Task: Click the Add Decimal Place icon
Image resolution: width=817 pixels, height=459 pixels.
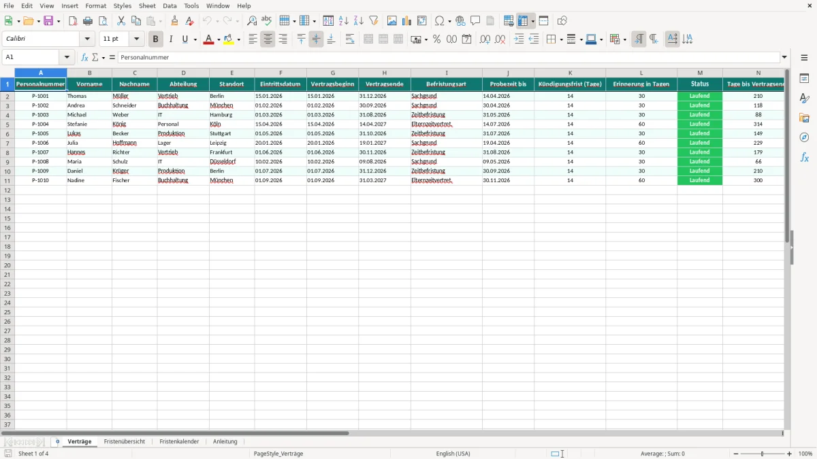Action: 485,39
